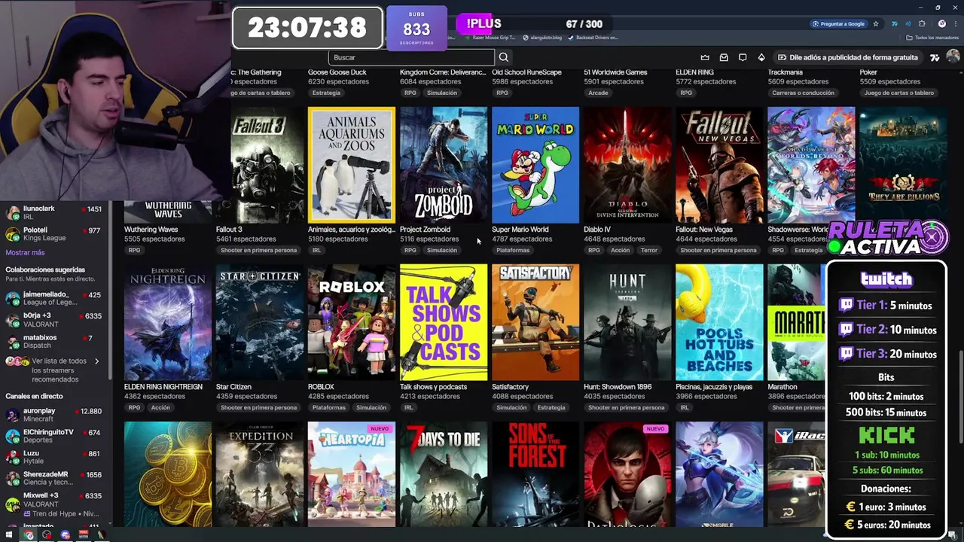
Task: Select the Arcade tag under 51 Worldwide Games
Action: 598,93
